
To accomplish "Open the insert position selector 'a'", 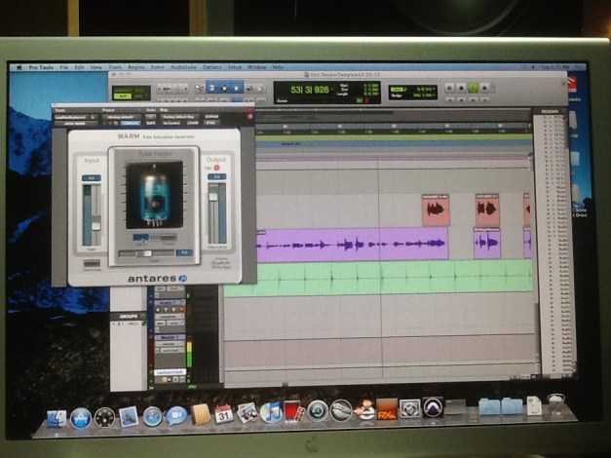I will click(93, 117).
